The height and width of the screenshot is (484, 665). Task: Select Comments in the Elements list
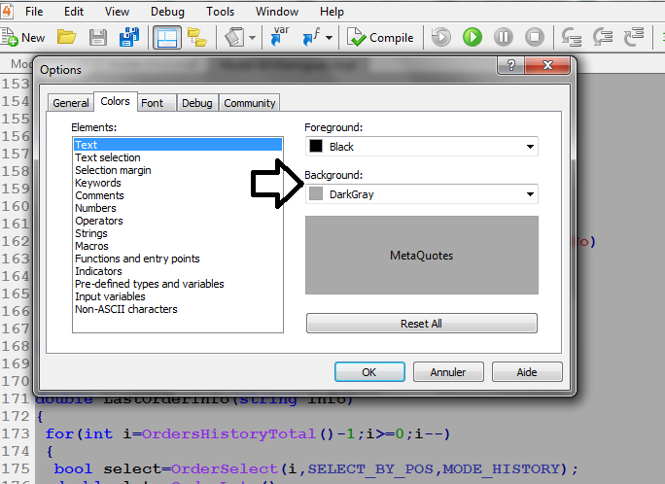pyautogui.click(x=99, y=195)
